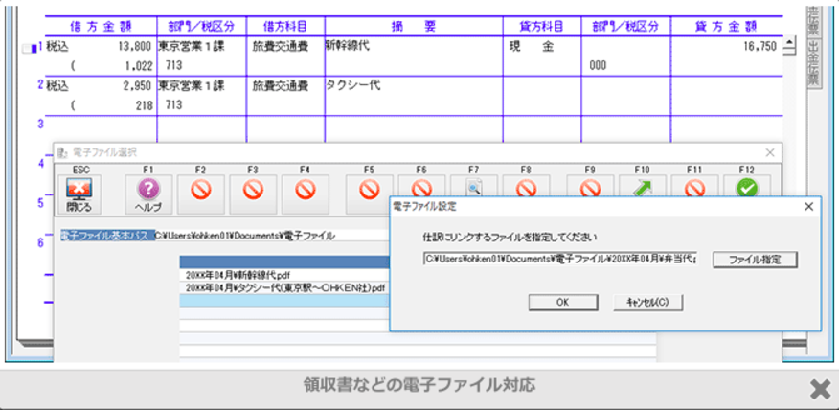Click the scroll up arrow beside 16,750
Screen dimensions: 839x410
coord(790,44)
